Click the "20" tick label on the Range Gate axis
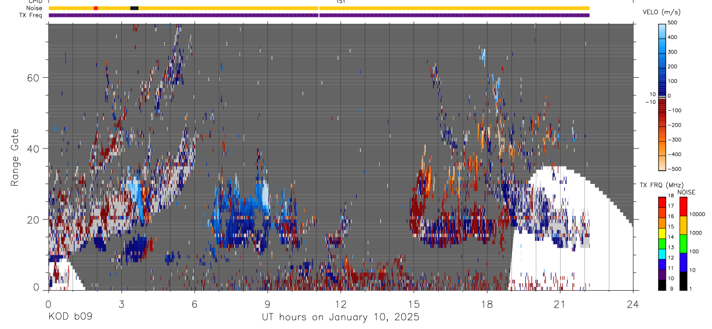 pyautogui.click(x=34, y=219)
